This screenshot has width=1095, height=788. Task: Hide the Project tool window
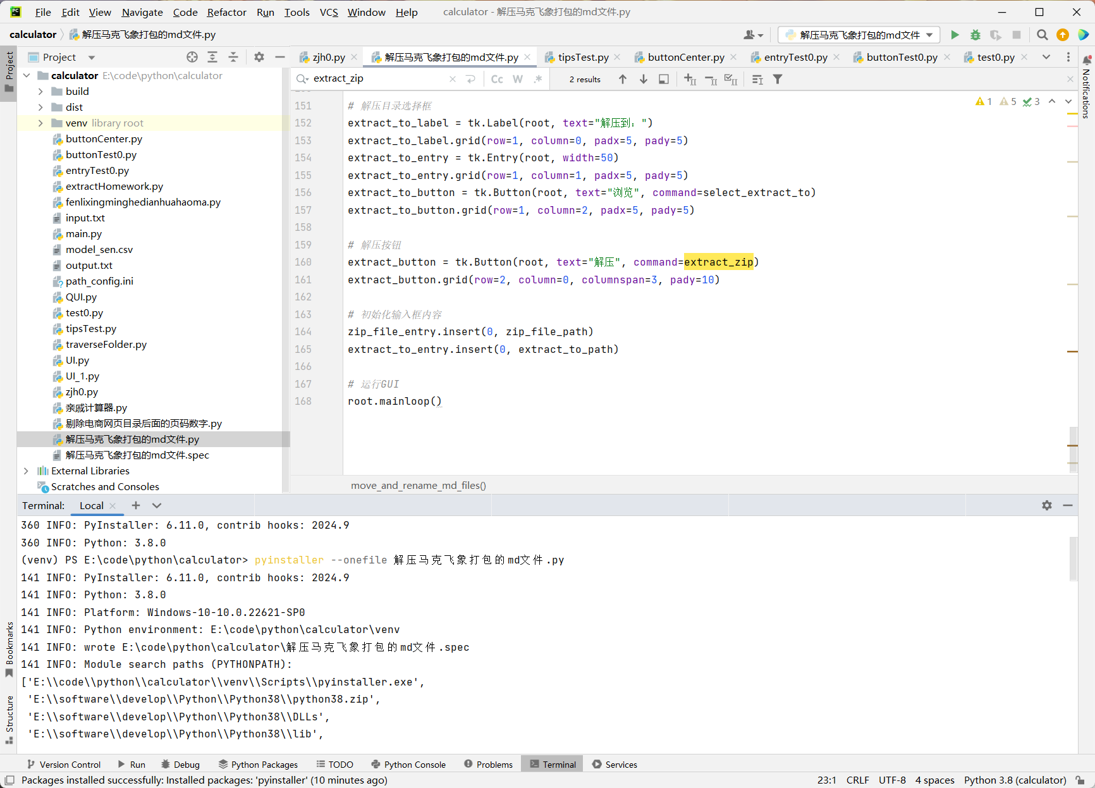[x=280, y=57]
